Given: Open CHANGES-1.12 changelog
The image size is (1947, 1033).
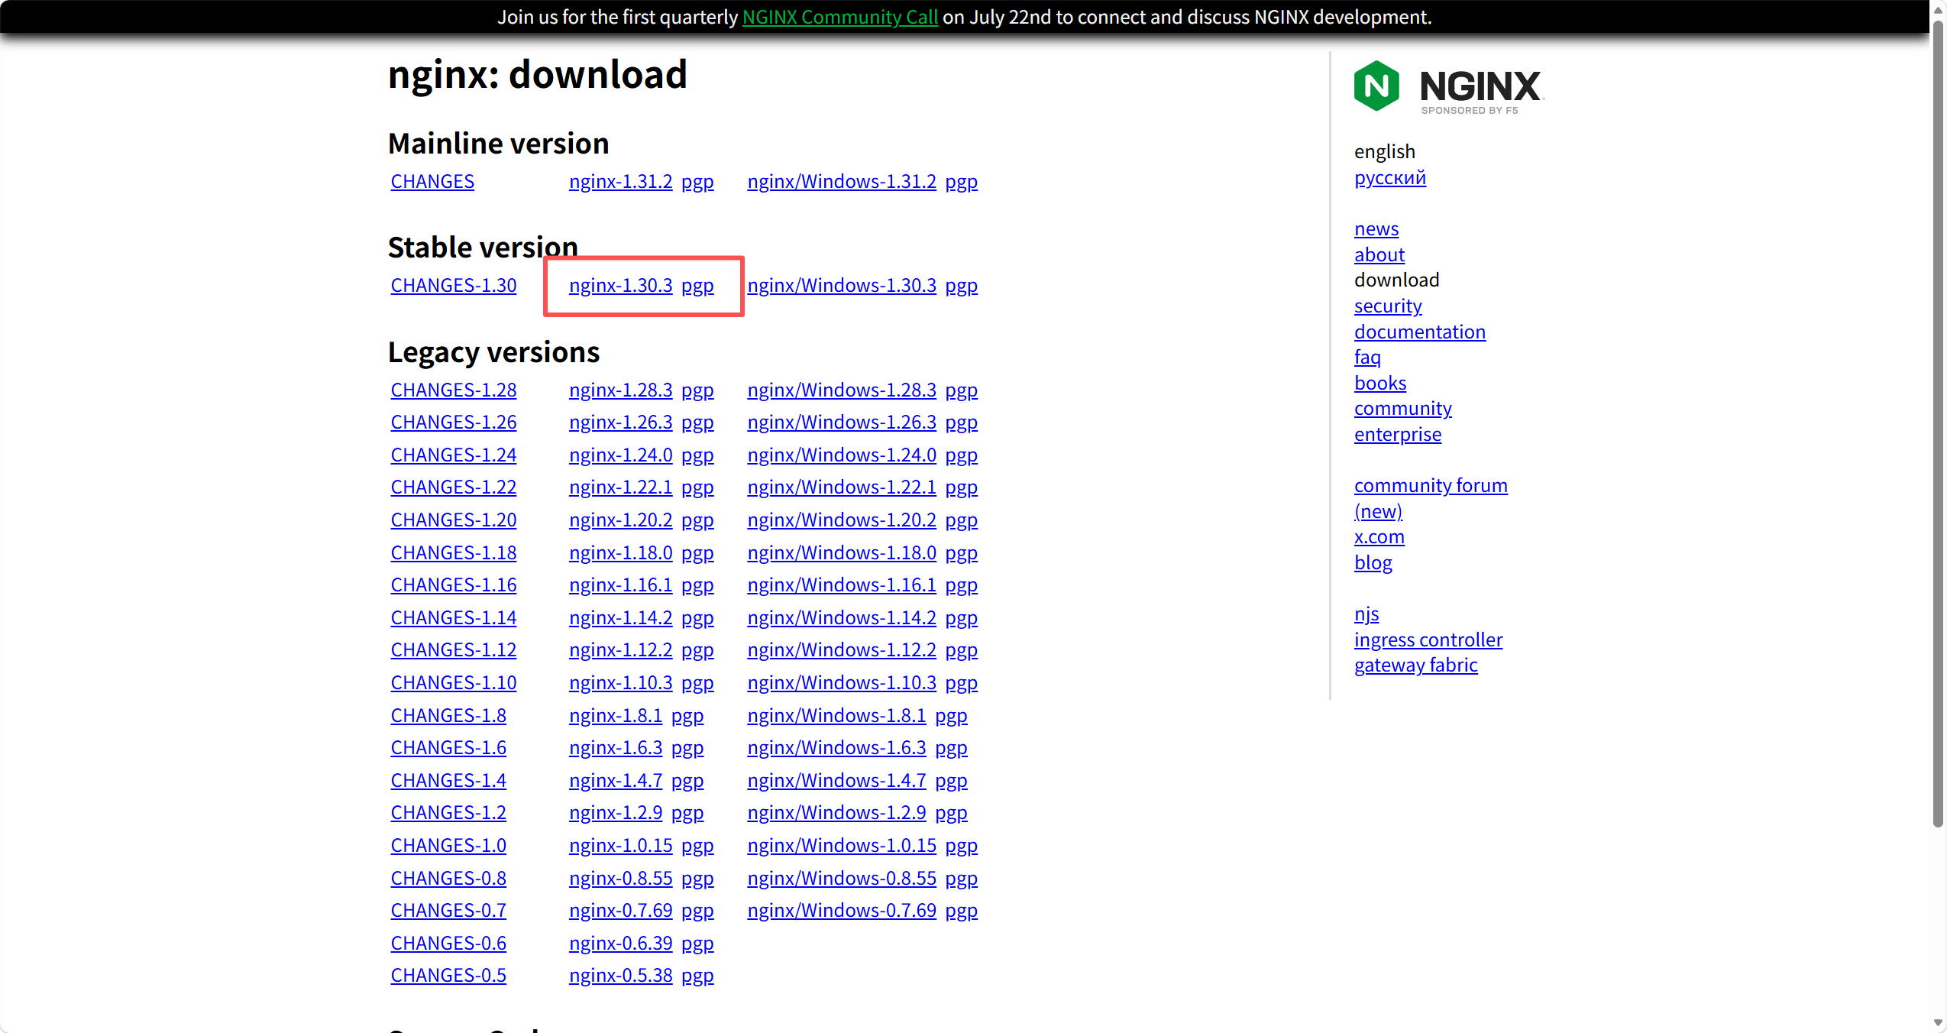Looking at the screenshot, I should coord(454,649).
